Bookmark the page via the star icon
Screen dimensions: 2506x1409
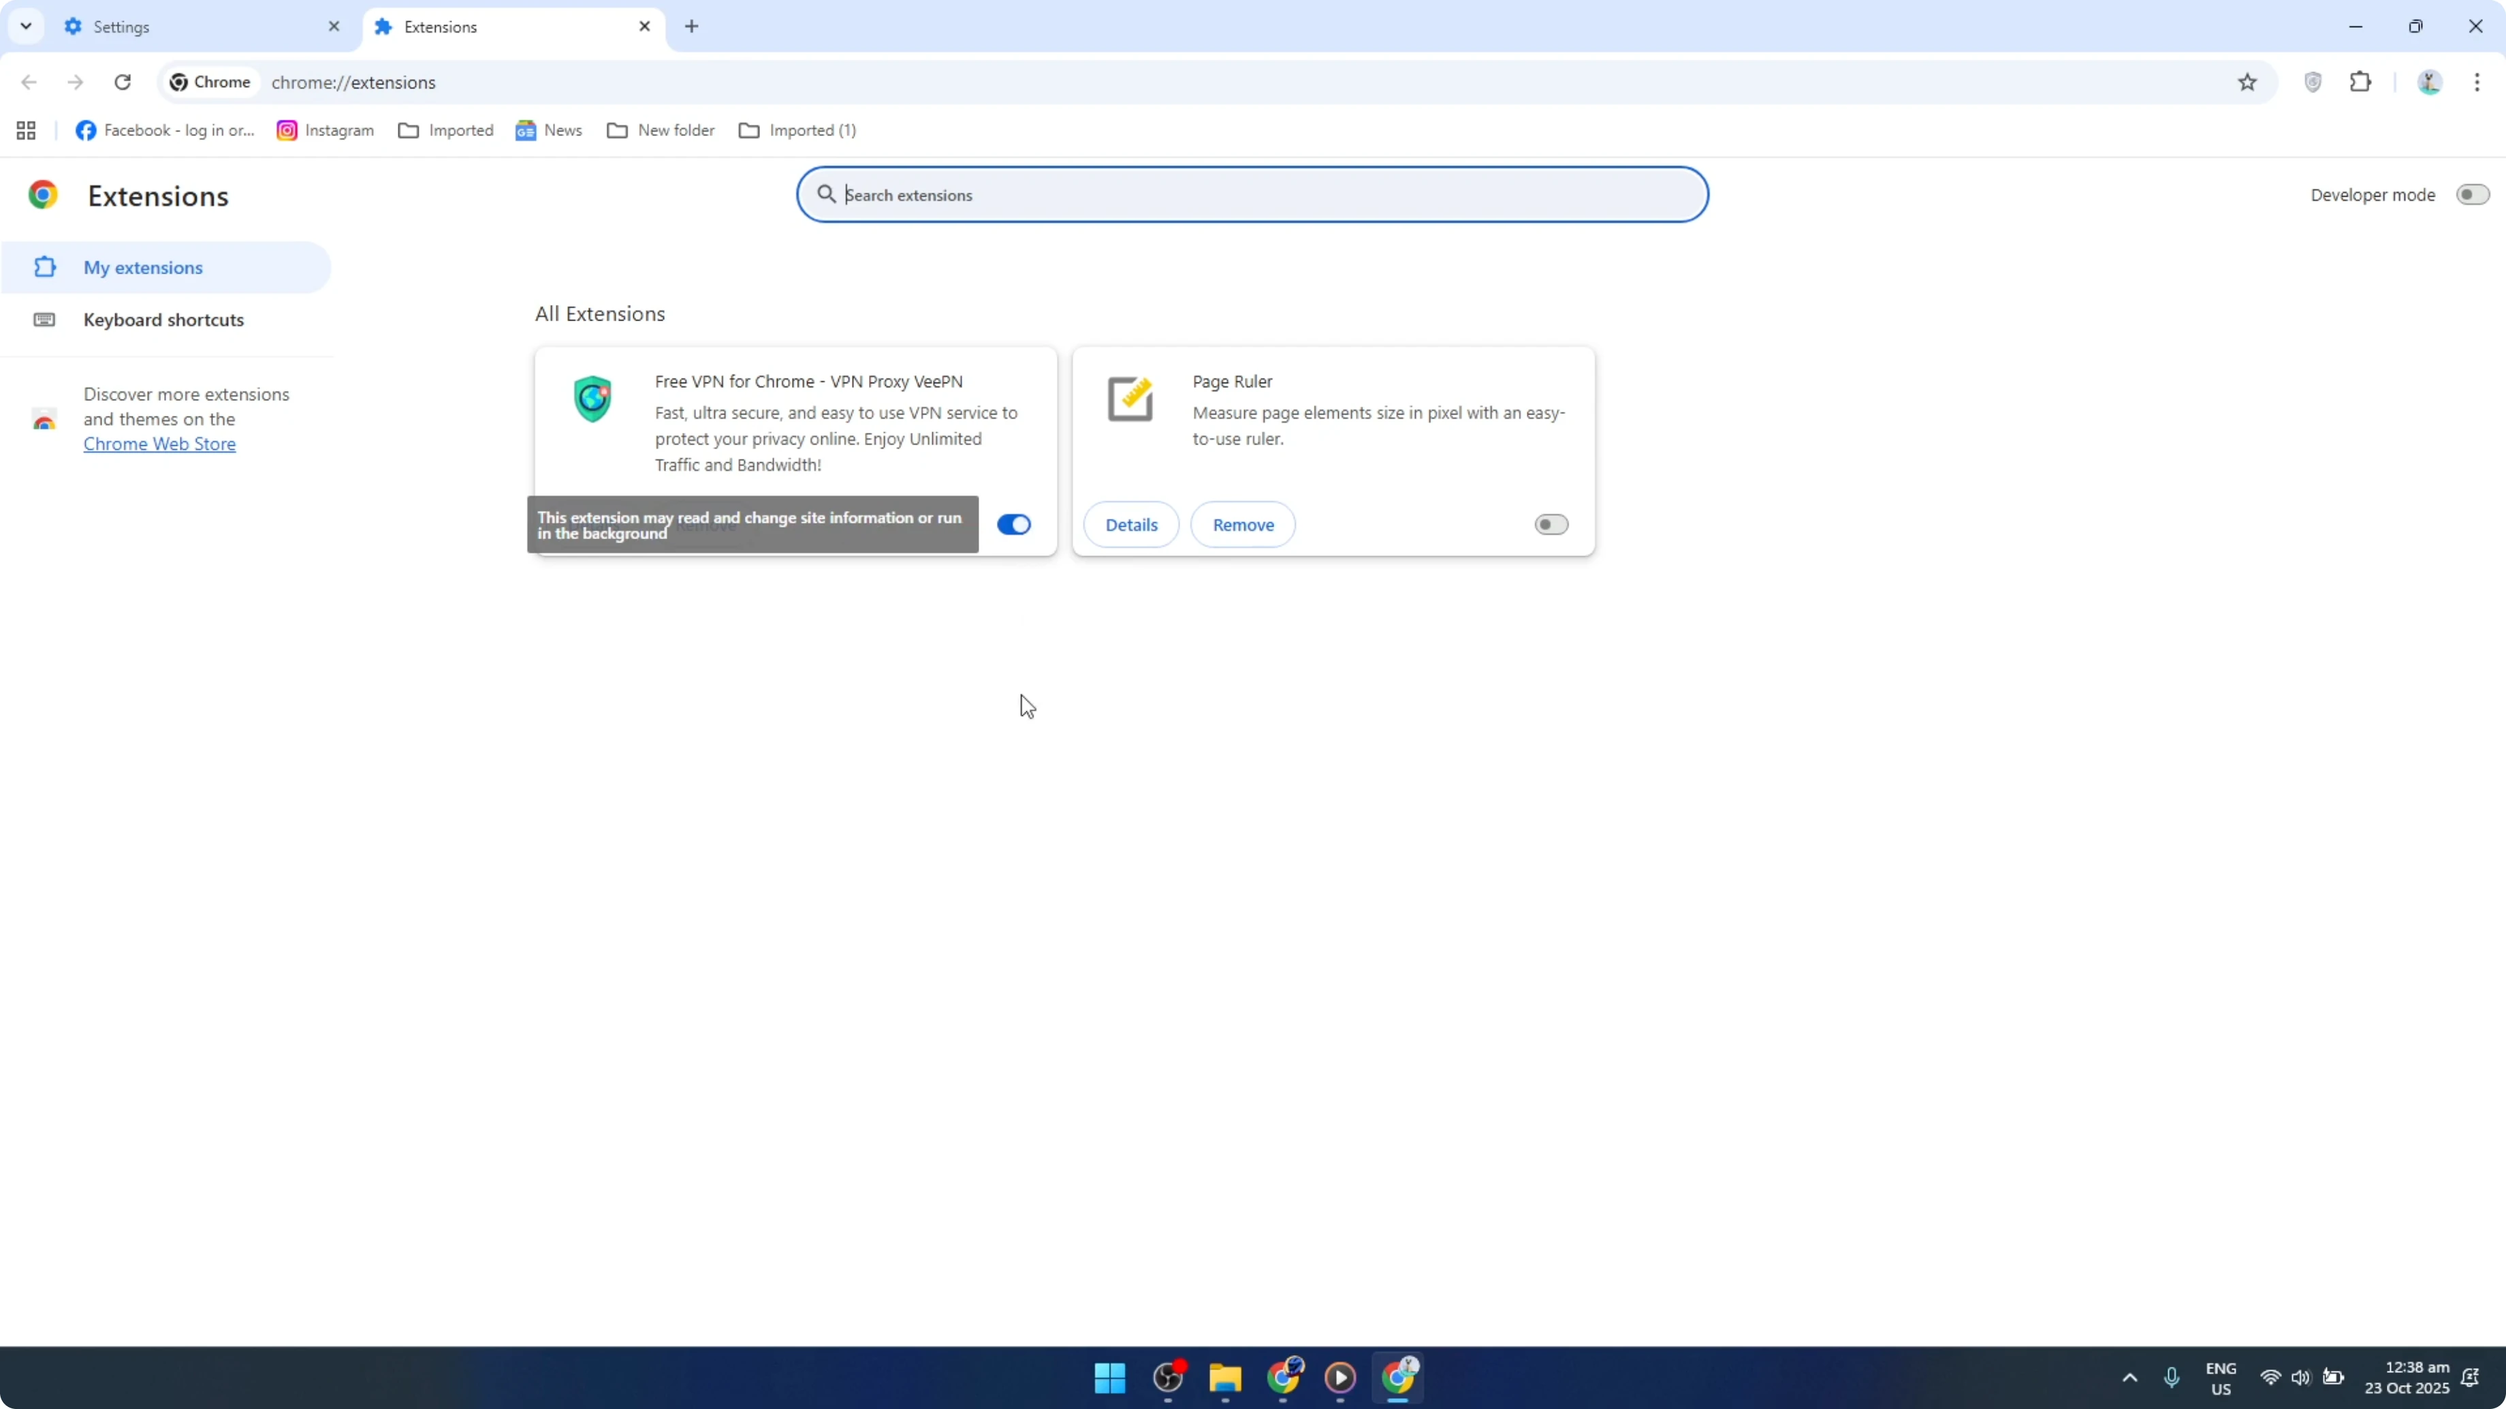(2247, 82)
